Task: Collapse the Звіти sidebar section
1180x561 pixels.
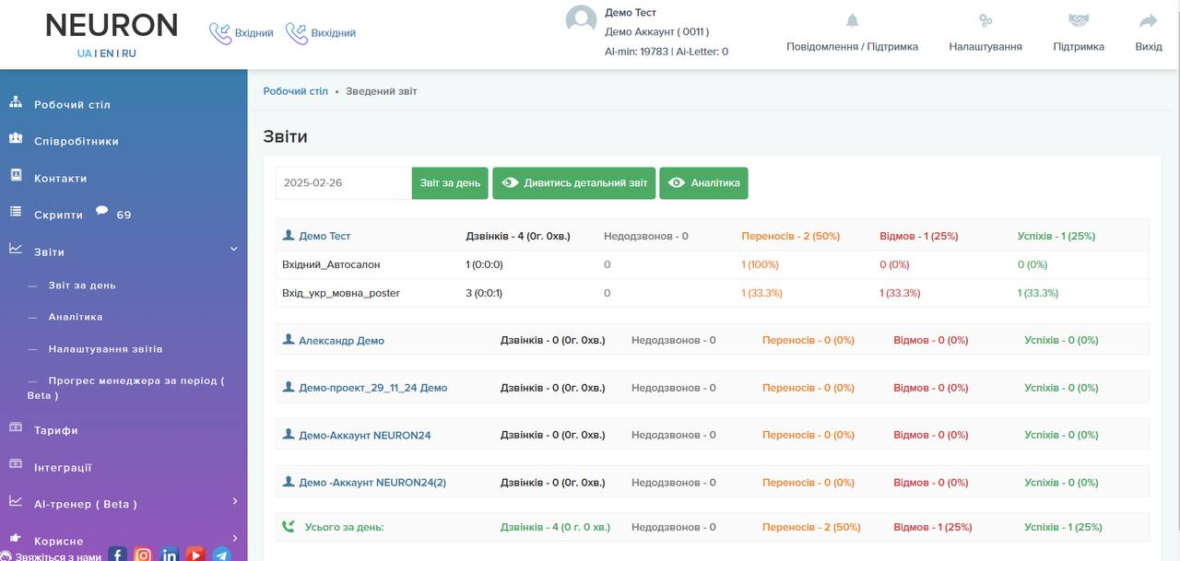Action: pyautogui.click(x=233, y=249)
